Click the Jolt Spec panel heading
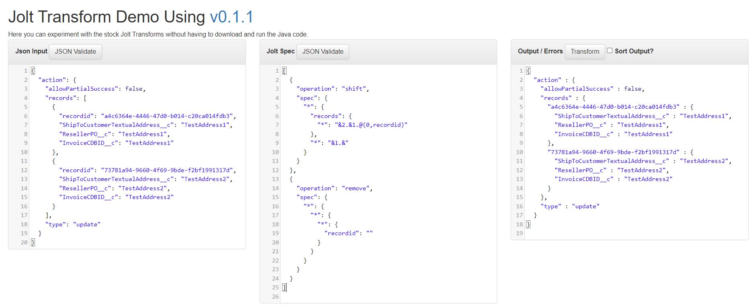The height and width of the screenshot is (307, 753). point(280,51)
